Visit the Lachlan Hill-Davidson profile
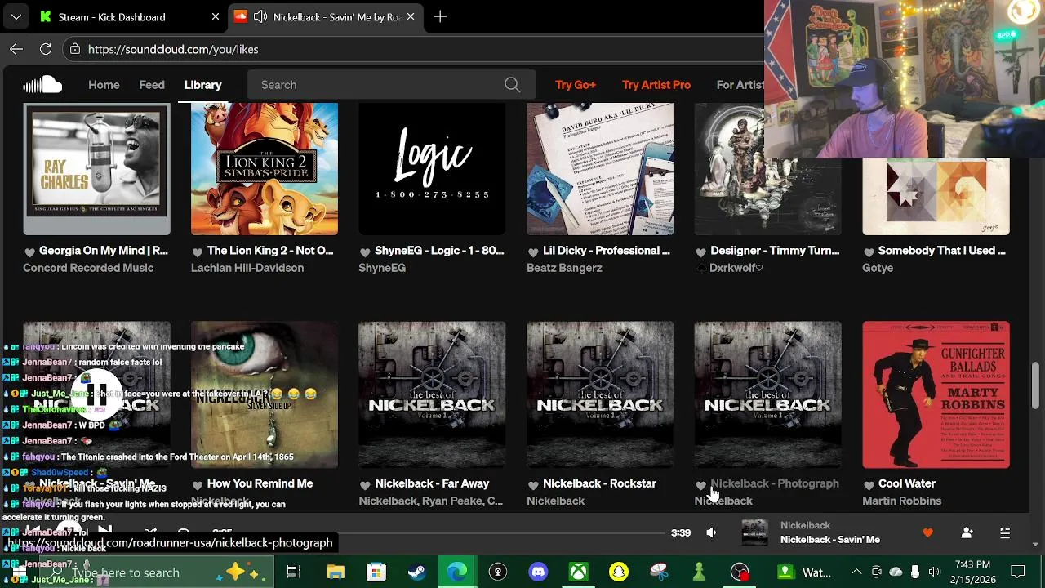 pos(247,268)
